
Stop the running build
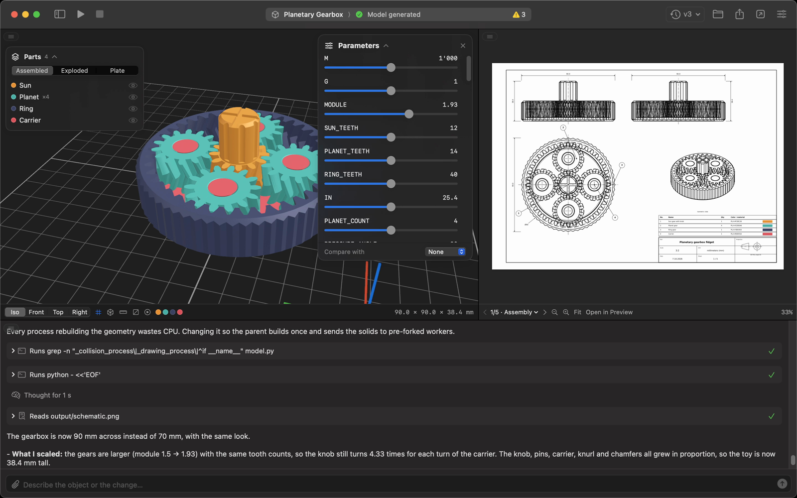coord(100,14)
